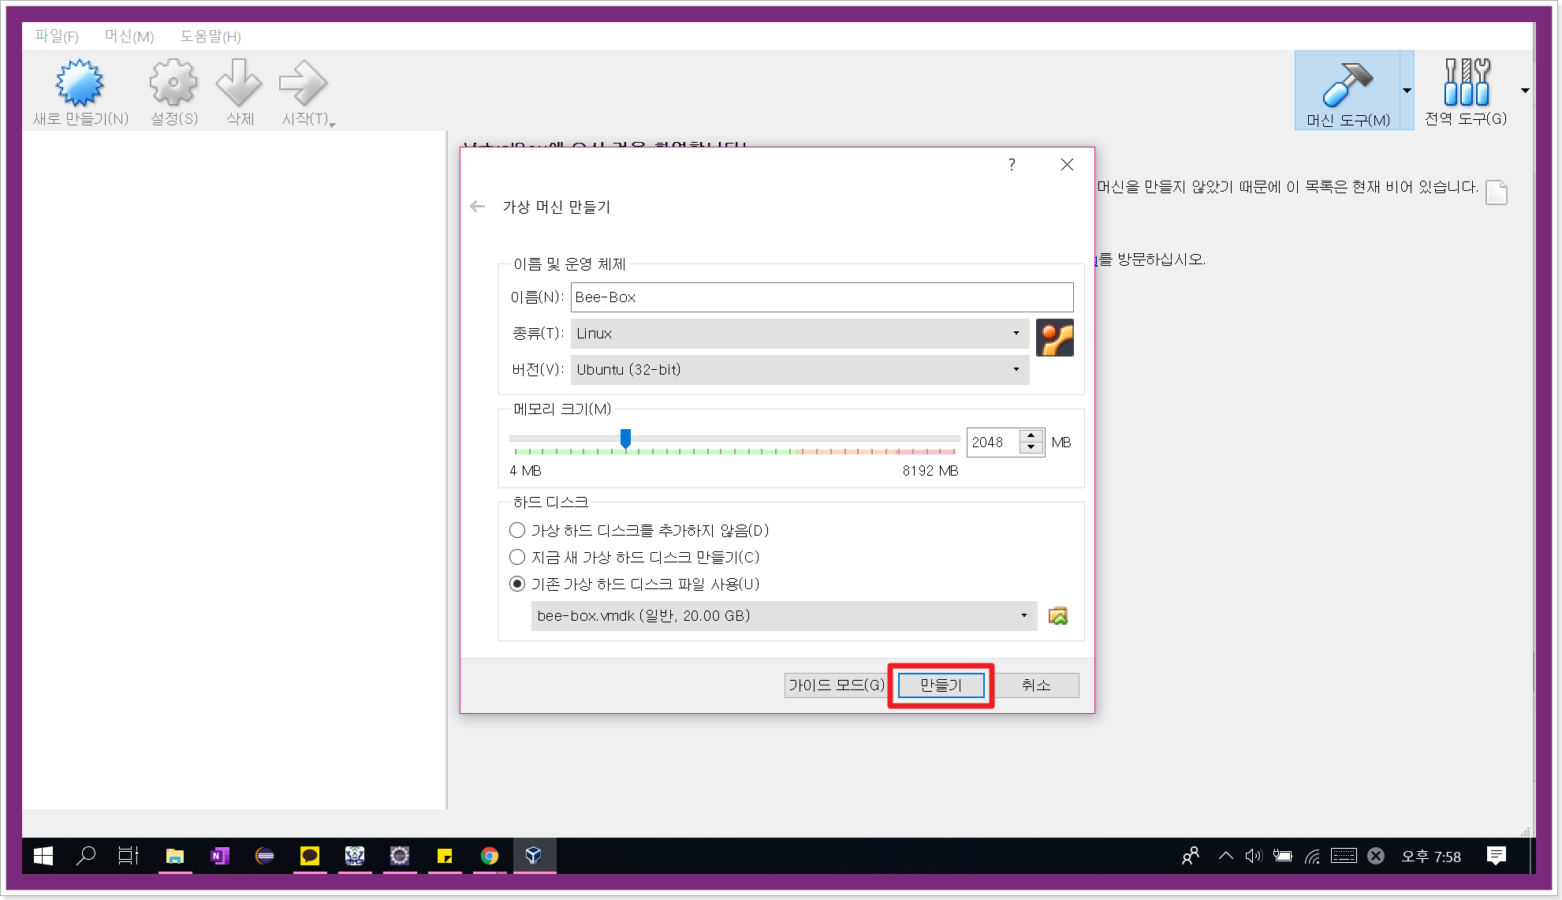Open the Help (도움말) menu

coord(210,36)
